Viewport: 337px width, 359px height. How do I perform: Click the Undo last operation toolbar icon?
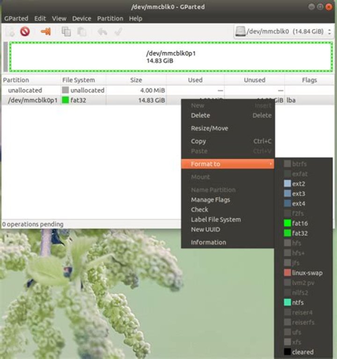102,31
